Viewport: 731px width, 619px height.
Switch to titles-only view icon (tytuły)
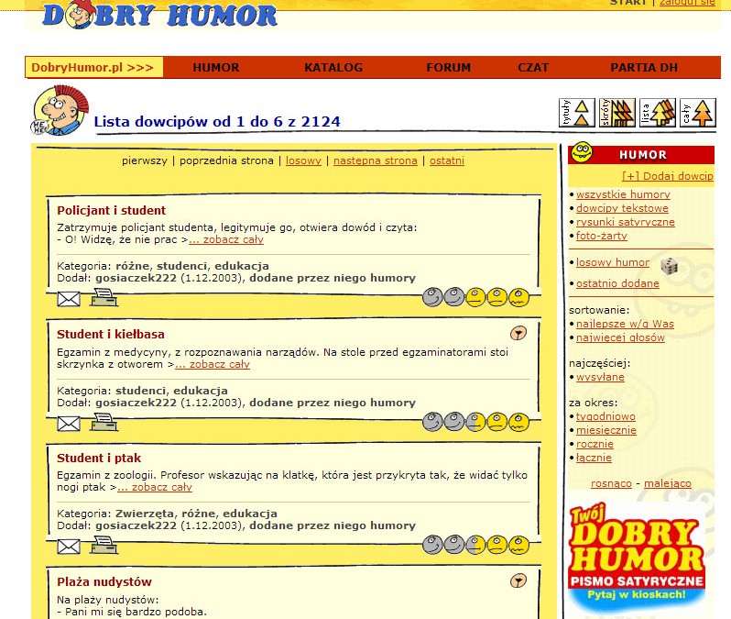(577, 113)
